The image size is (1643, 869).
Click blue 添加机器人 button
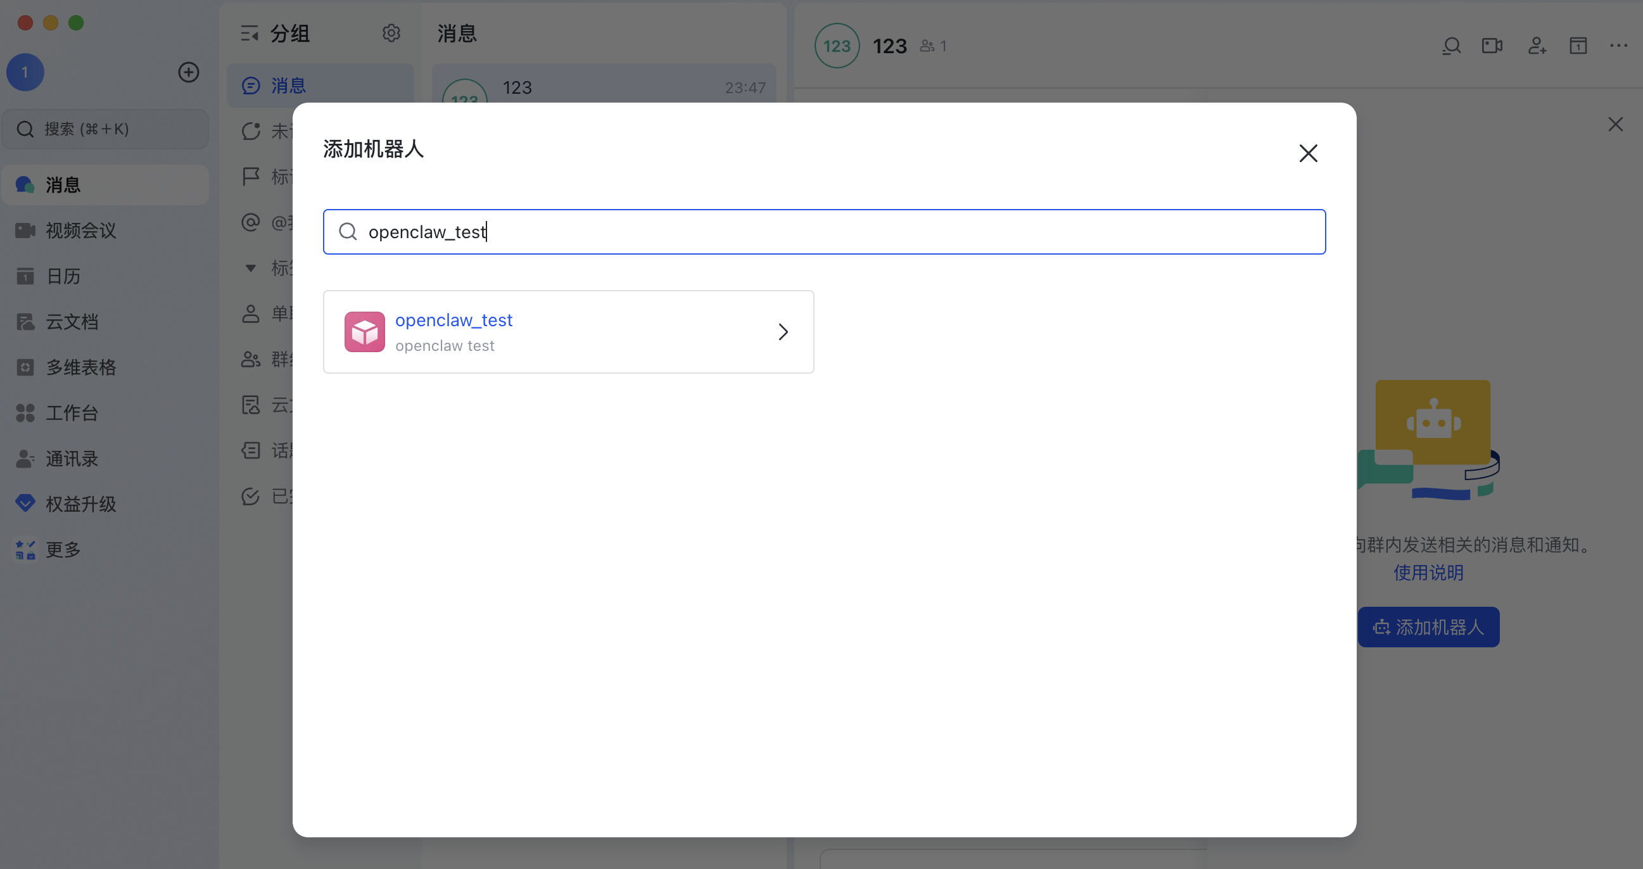pyautogui.click(x=1428, y=627)
